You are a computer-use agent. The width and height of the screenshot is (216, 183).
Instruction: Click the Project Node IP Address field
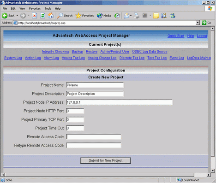[x=120, y=102]
